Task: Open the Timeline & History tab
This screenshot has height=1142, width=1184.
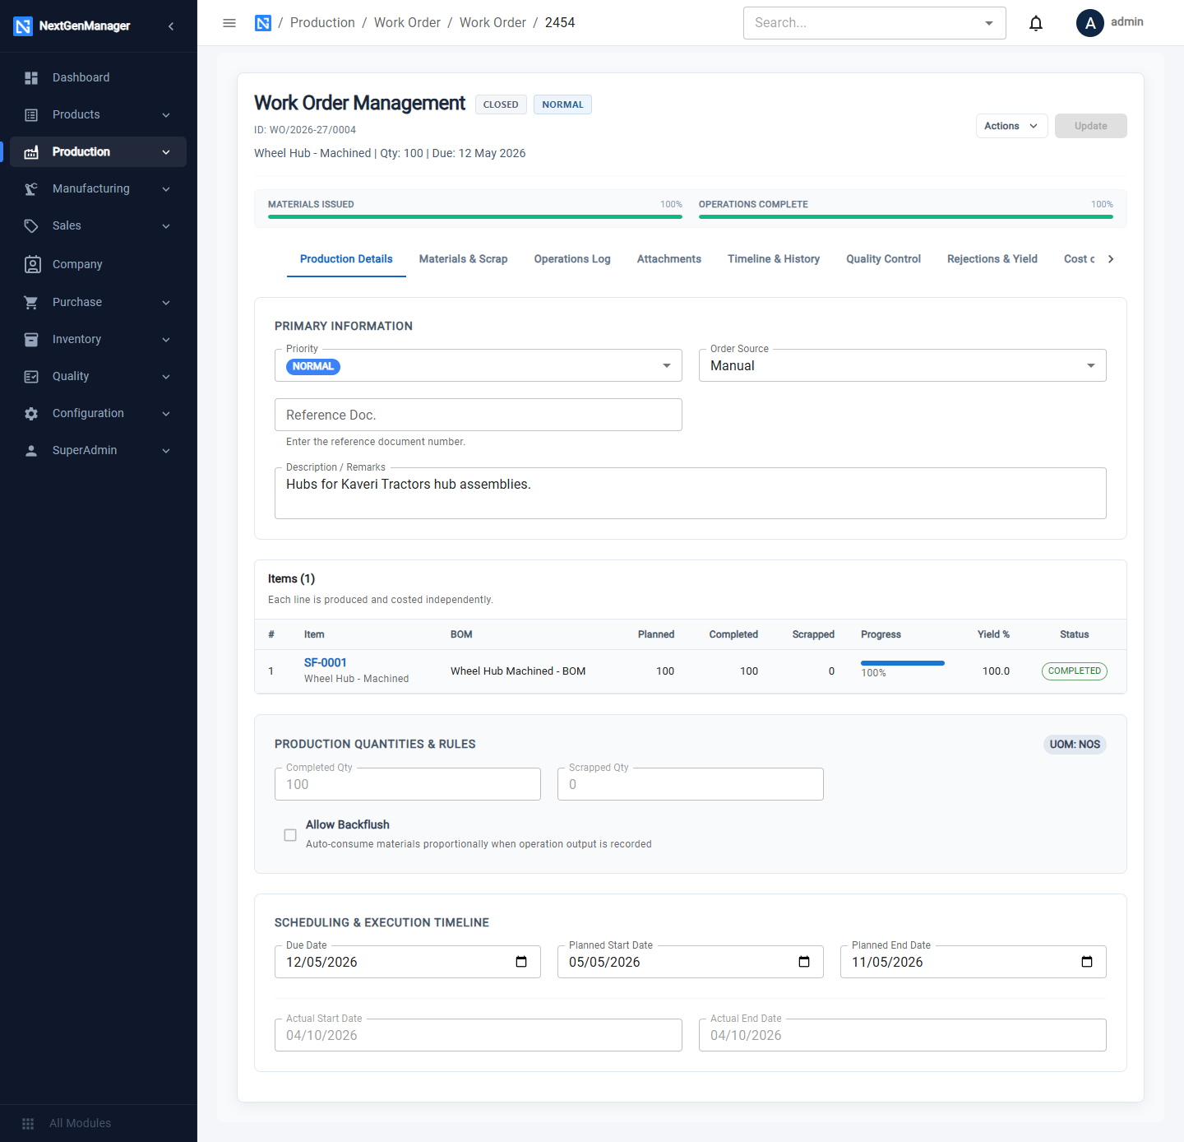Action: pos(774,259)
